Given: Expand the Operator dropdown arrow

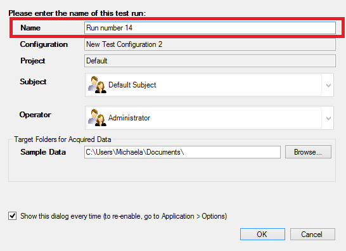Looking at the screenshot, I should pos(328,118).
